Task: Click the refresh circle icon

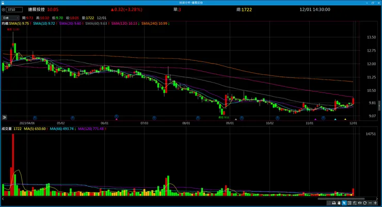Action: [364, 203]
